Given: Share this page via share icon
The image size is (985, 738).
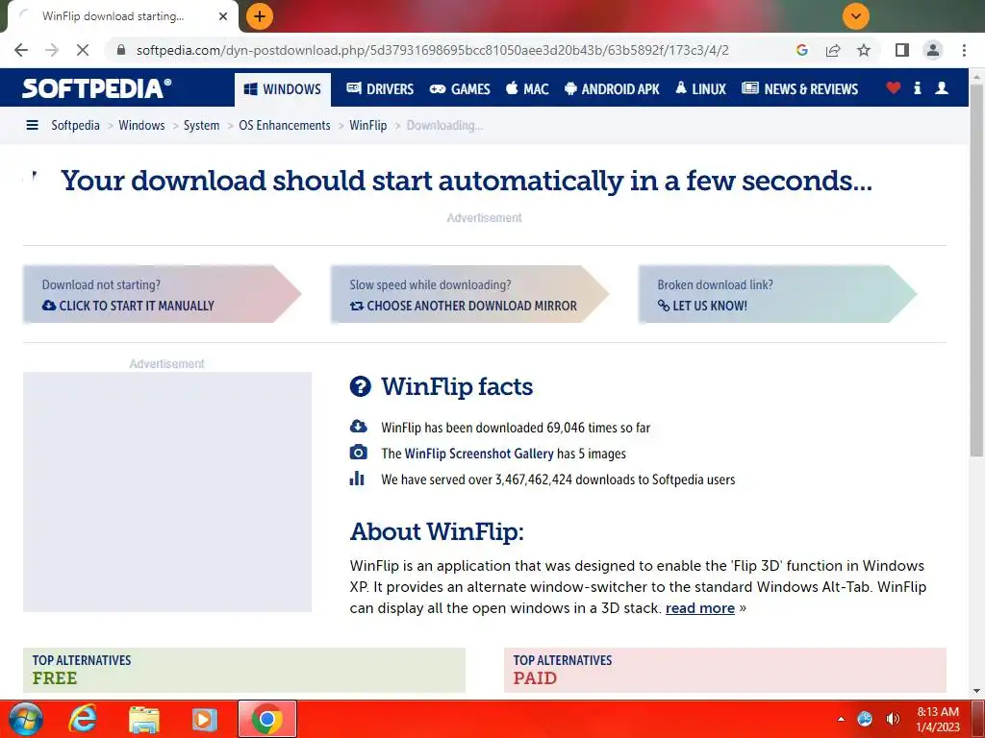Looking at the screenshot, I should [x=833, y=50].
